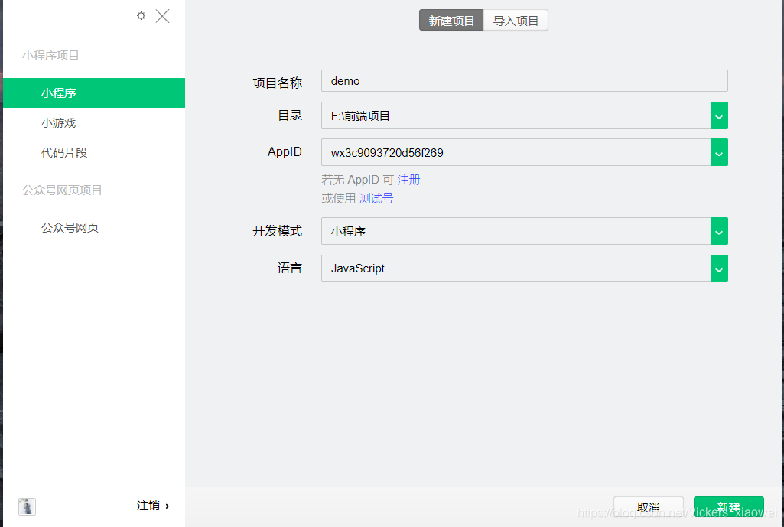Click the 项目名称 label
Image resolution: width=784 pixels, height=527 pixels.
tap(278, 83)
